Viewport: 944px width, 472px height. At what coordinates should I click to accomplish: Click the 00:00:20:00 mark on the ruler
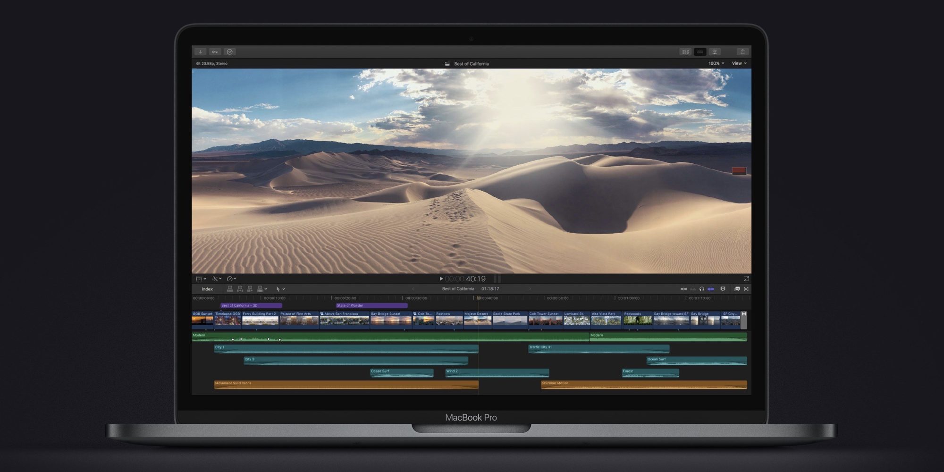345,298
